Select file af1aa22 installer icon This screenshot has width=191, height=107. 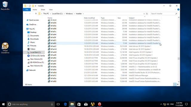(x=49, y=46)
